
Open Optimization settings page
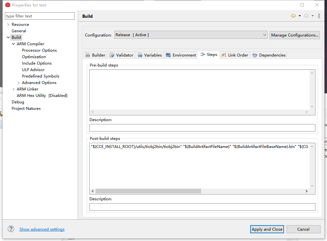[x=34, y=57]
